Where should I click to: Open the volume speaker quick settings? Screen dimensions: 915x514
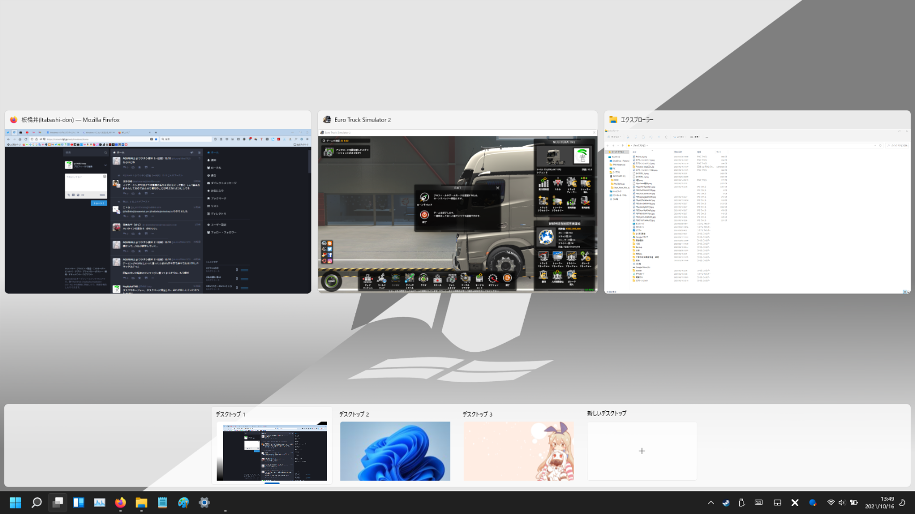point(842,502)
